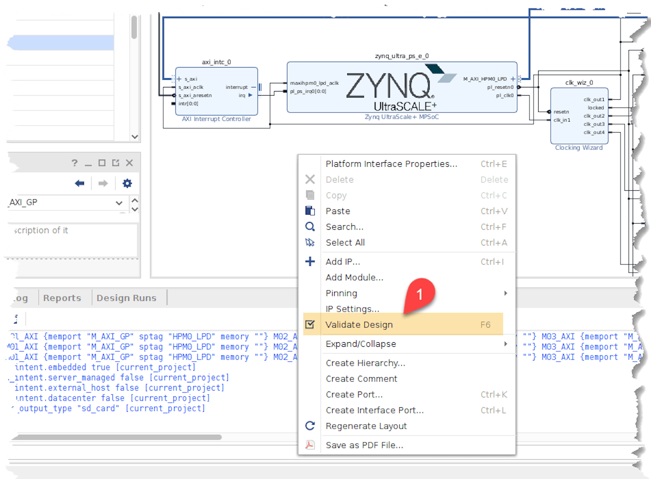Expand M_AXI_HPM0_LPD port on Zynq block
The height and width of the screenshot is (479, 651).
coord(513,79)
